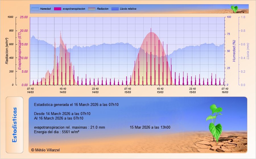This screenshot has height=159, width=256.
Task: Select the Radiacion legend color box
Action: (x=92, y=9)
